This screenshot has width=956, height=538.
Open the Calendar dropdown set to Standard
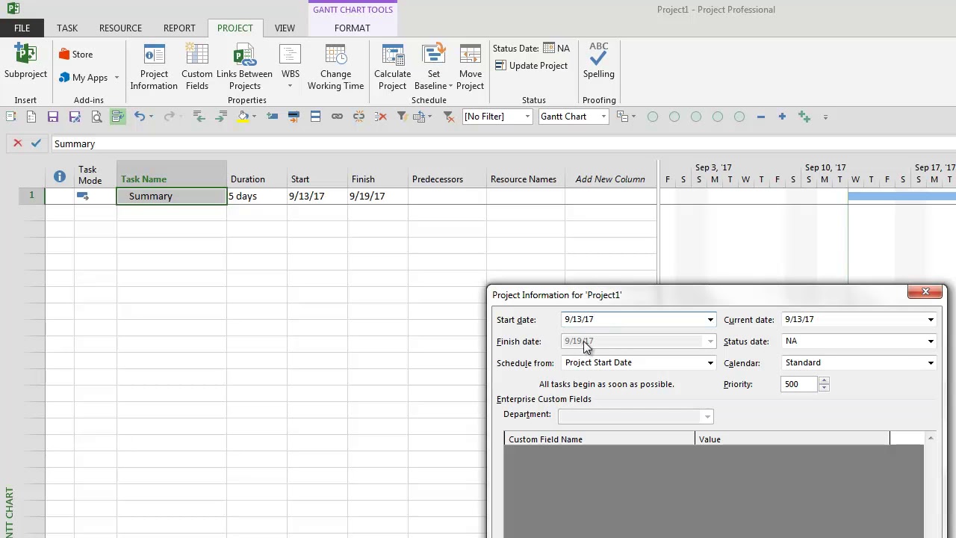[930, 363]
